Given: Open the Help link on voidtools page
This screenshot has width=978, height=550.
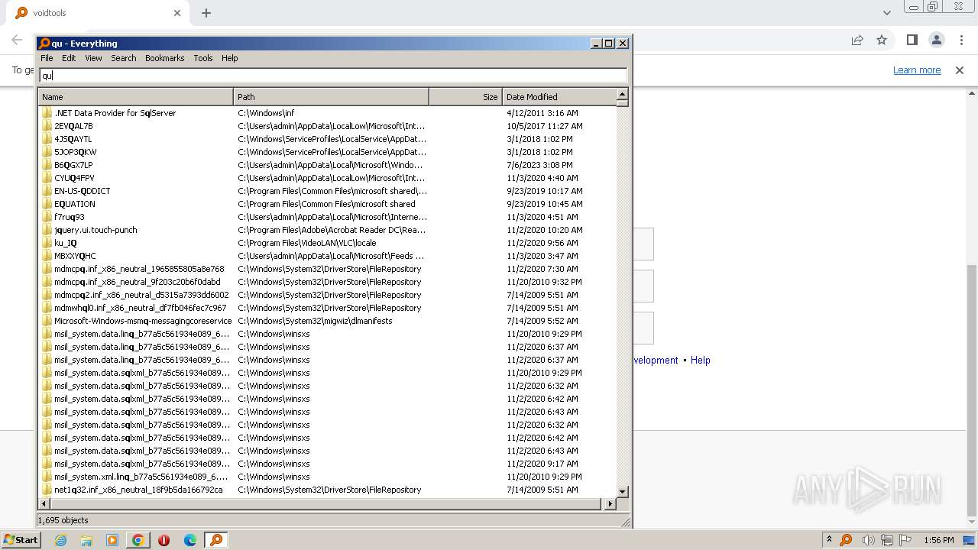Looking at the screenshot, I should pos(701,361).
